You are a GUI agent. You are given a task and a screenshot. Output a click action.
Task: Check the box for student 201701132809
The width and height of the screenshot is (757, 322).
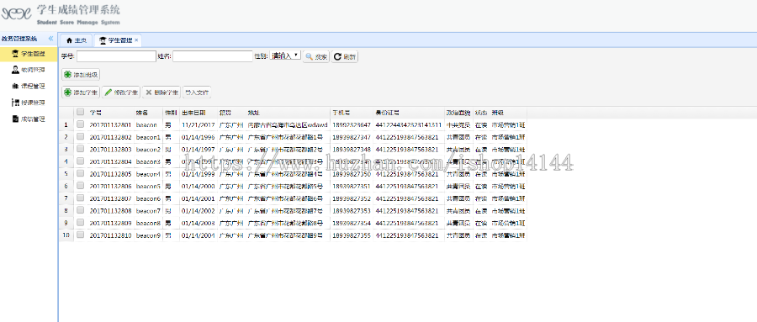80,223
